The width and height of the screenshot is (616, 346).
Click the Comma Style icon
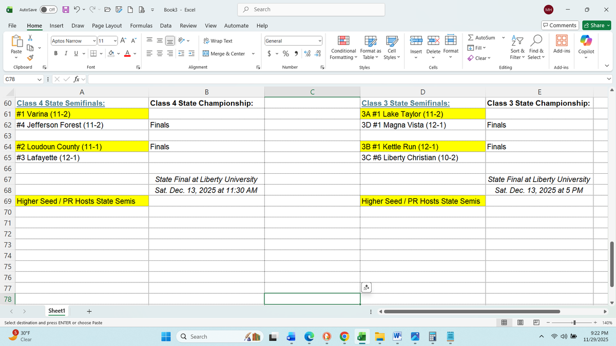pyautogui.click(x=296, y=53)
